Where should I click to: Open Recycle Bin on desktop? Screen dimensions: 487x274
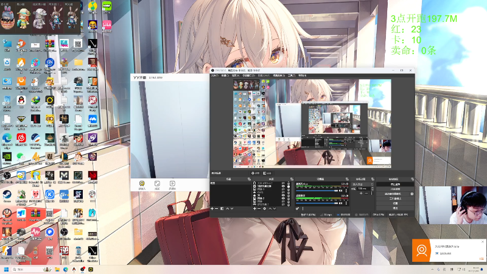pyautogui.click(x=7, y=63)
